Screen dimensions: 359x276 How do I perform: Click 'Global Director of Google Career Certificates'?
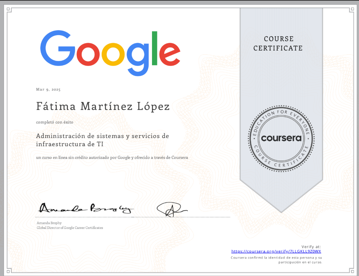coord(70,227)
